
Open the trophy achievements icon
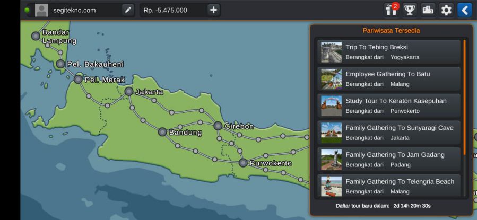coord(410,10)
